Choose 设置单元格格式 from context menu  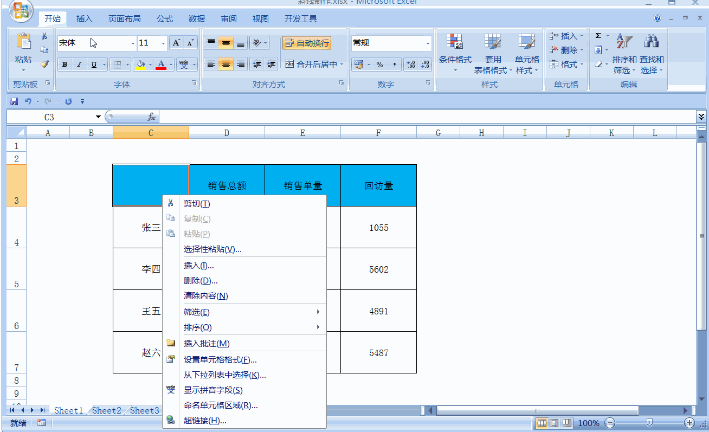point(244,359)
